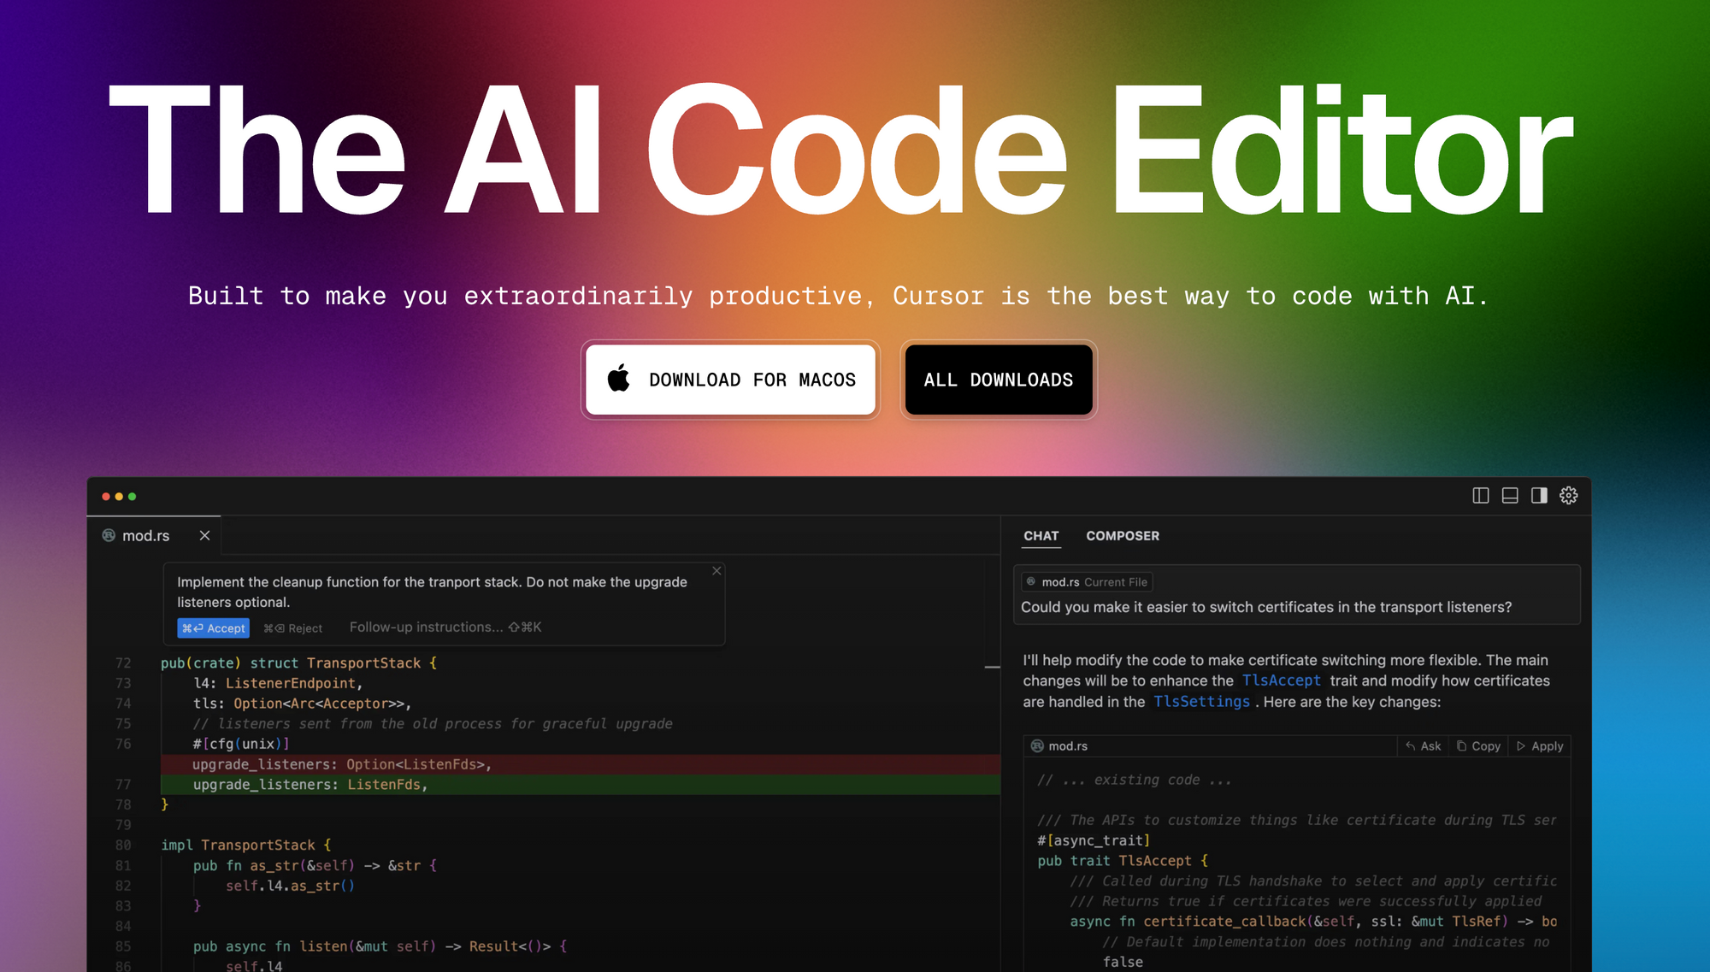Click the l4: ListenerEndpoint line
This screenshot has width=1710, height=972.
pos(278,683)
